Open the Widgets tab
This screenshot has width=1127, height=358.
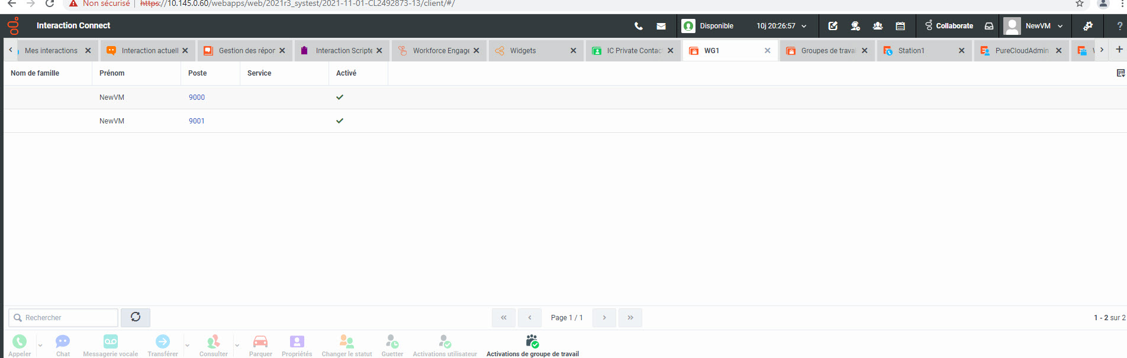click(523, 51)
